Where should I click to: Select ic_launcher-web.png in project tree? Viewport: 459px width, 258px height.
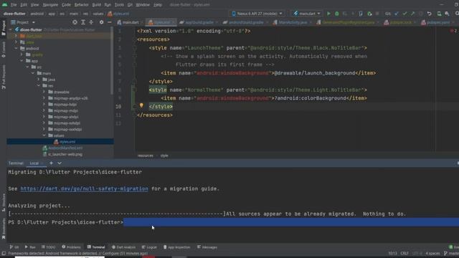(x=65, y=155)
